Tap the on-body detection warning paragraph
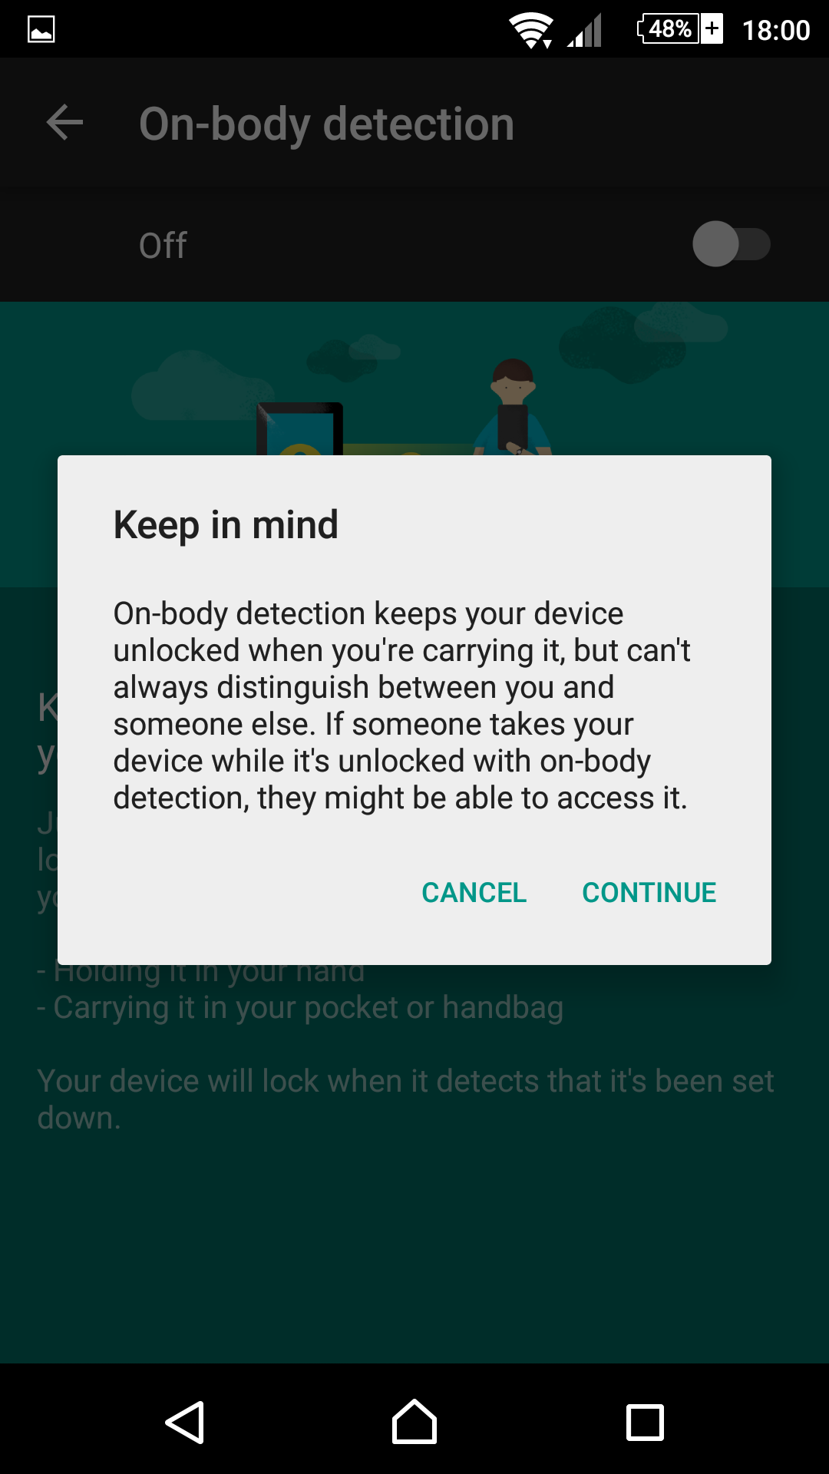The width and height of the screenshot is (829, 1474). coord(401,706)
